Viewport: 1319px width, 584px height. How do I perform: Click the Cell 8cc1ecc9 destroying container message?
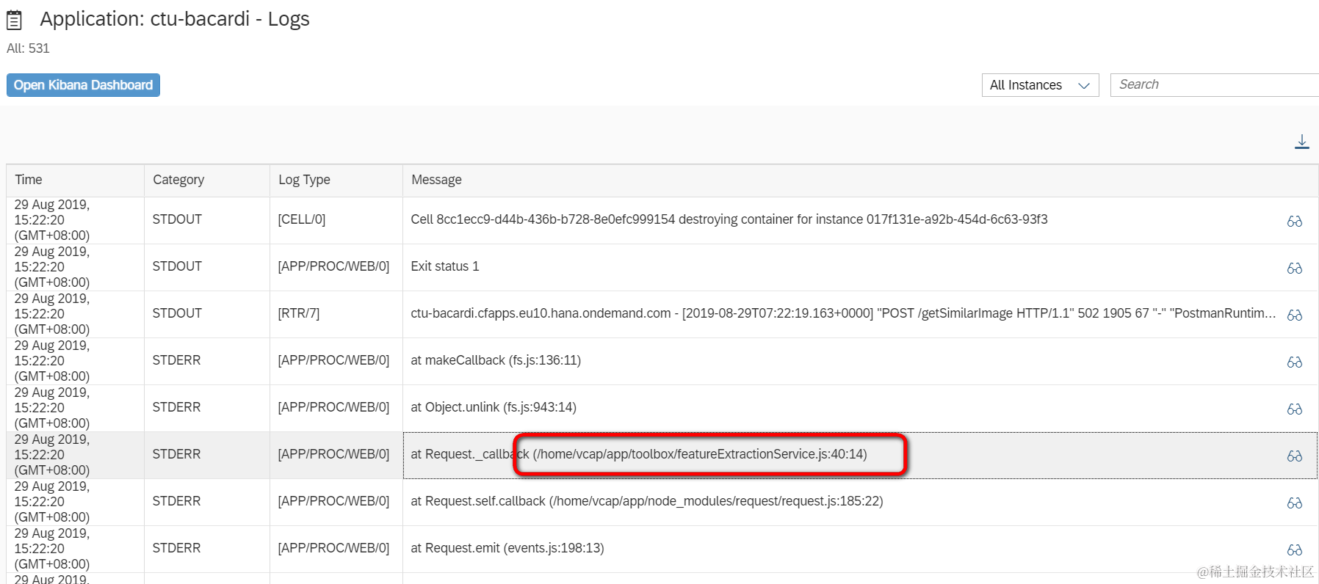click(729, 219)
